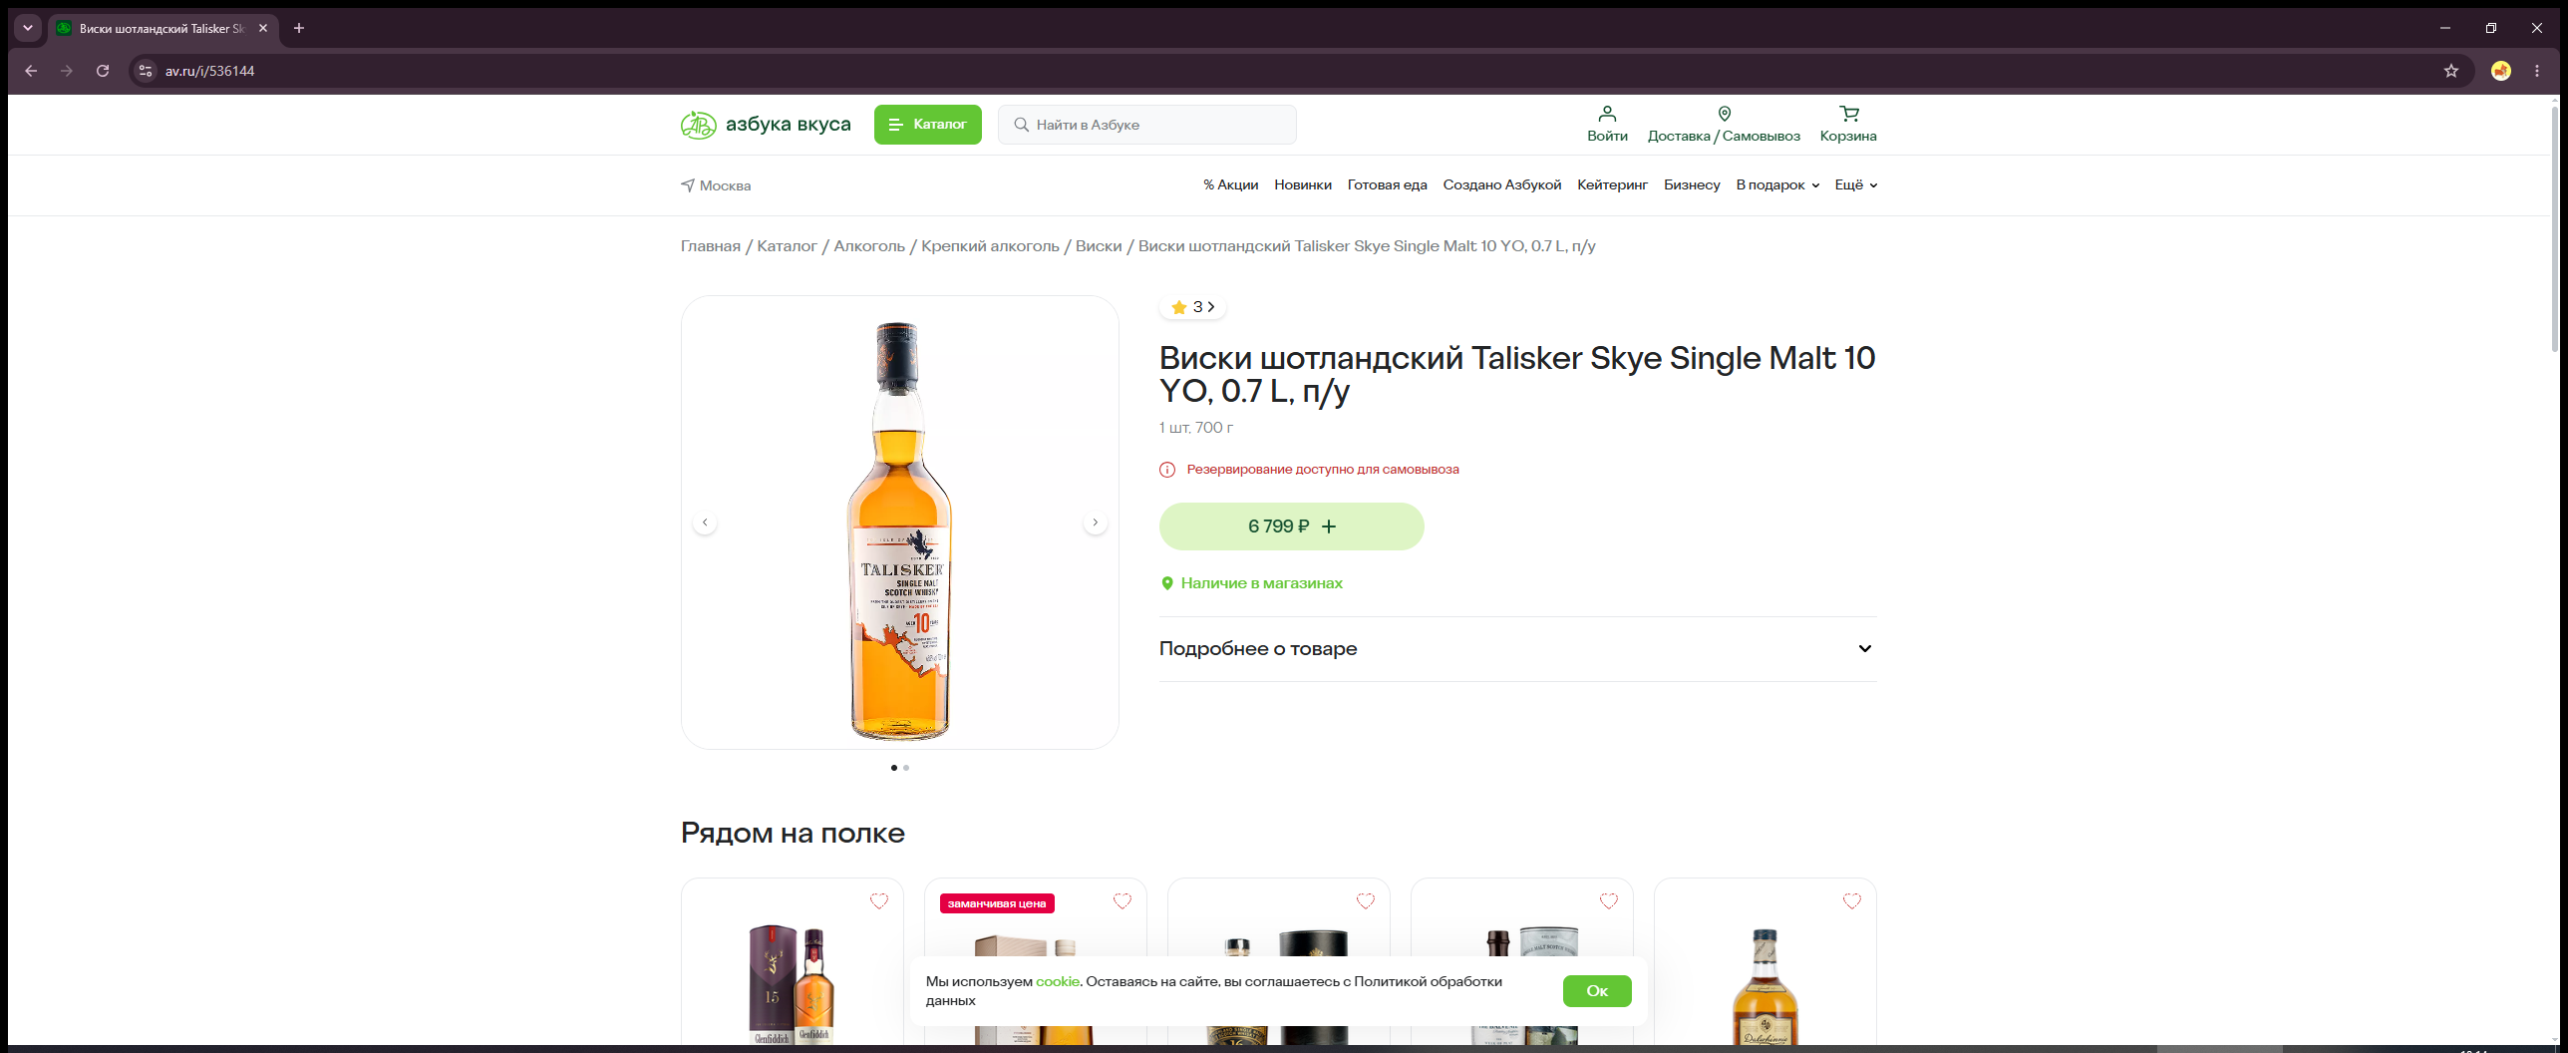Screen dimensions: 2568x1053
Task: Expand the Ещё dropdown menu
Action: pyautogui.click(x=1856, y=184)
